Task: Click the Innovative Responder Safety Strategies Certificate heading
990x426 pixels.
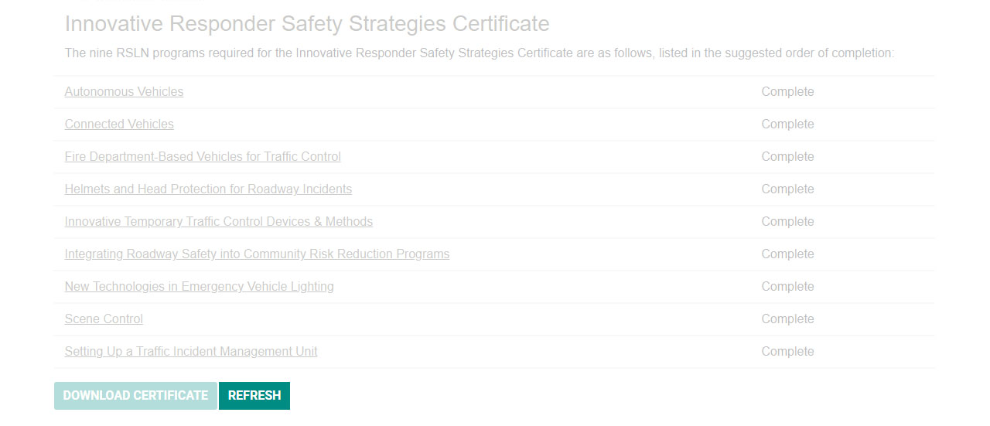Action: (307, 24)
